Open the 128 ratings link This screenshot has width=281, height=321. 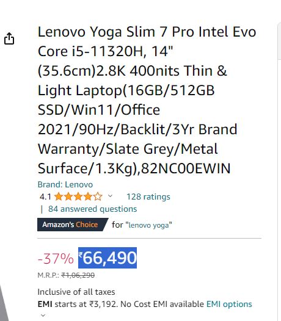click(x=148, y=197)
